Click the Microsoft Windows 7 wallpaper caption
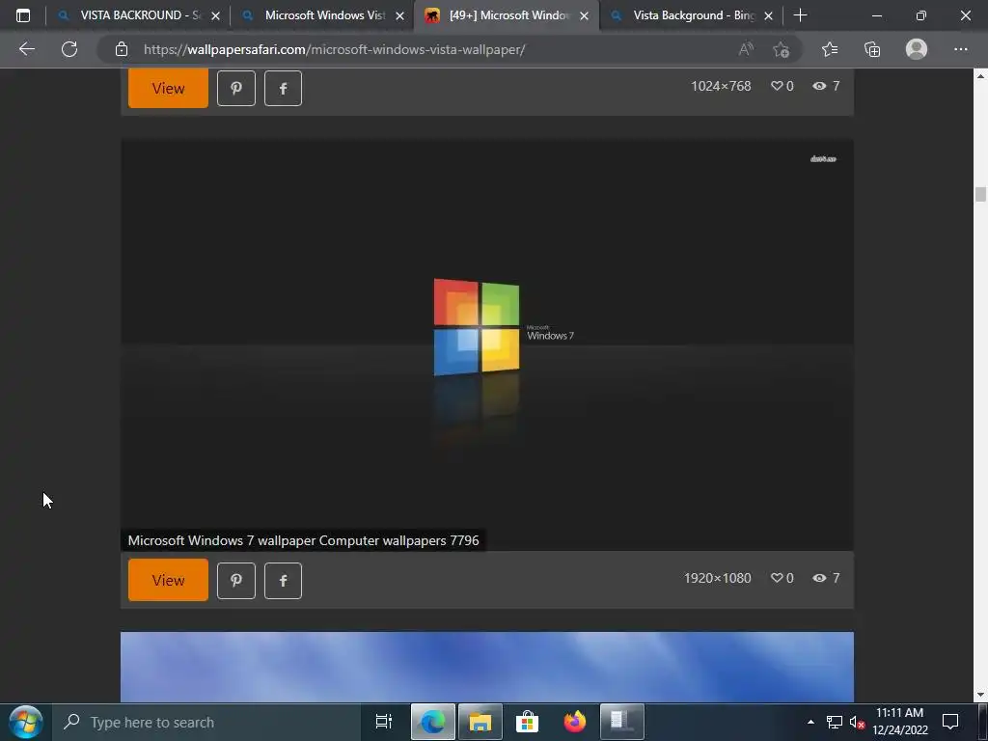Image resolution: width=988 pixels, height=741 pixels. (303, 540)
